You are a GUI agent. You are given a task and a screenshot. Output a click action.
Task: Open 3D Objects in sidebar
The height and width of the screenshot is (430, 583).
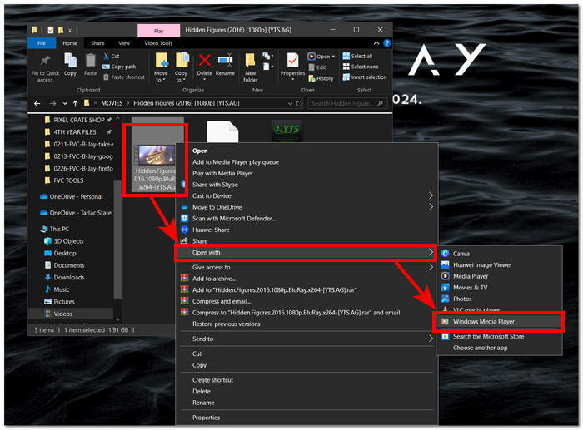tap(68, 241)
